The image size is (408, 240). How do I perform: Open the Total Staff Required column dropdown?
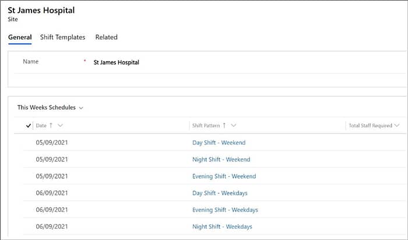pos(397,125)
